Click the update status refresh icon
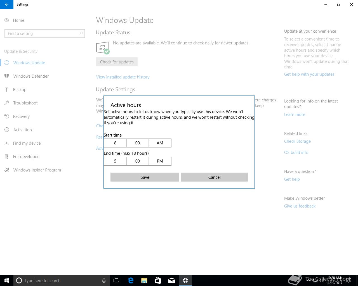This screenshot has height=286, width=358. (x=103, y=48)
